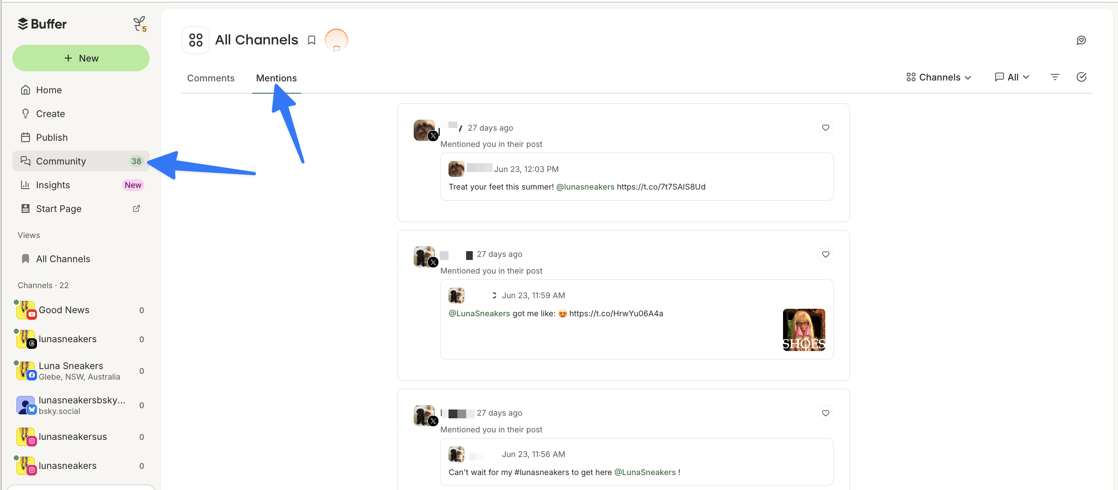The image size is (1118, 490).
Task: Click inner avatar in Can't wait post
Action: pyautogui.click(x=456, y=454)
